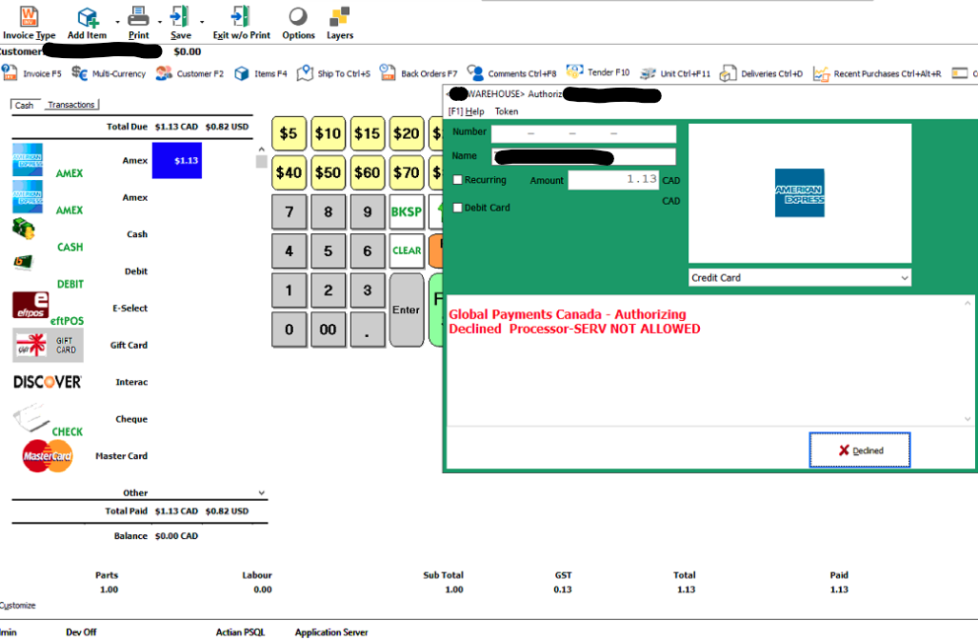Viewport: 978px width, 640px height.
Task: Tap the $50 quick amount button
Action: 329,172
